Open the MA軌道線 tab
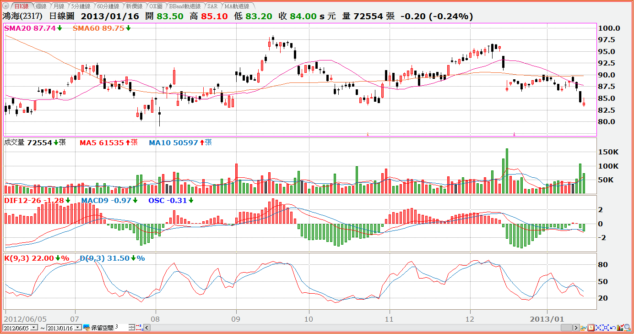This screenshot has width=634, height=334. (237, 6)
